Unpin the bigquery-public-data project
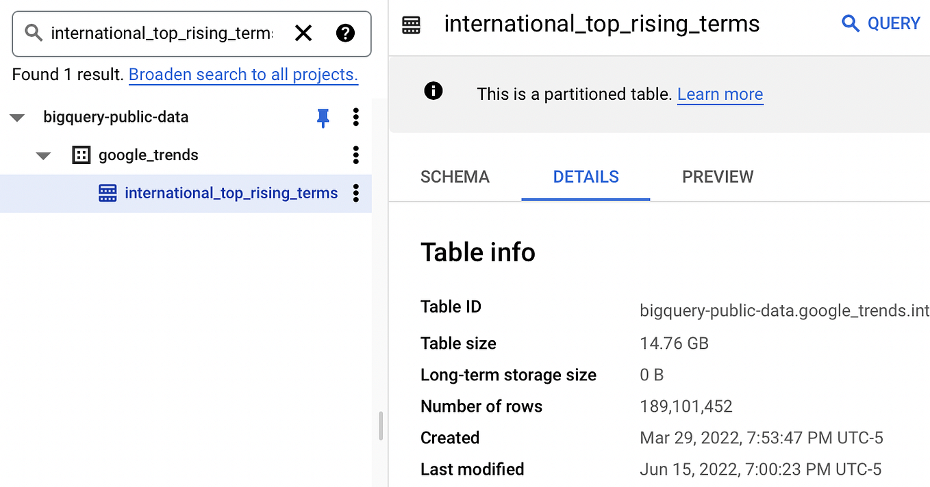930x487 pixels. click(323, 118)
